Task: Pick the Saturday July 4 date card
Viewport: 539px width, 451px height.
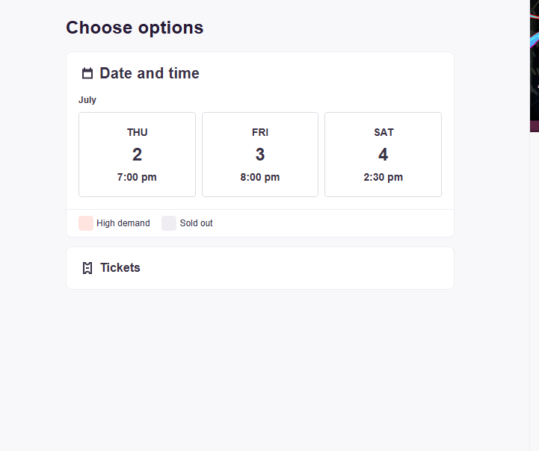Action: coord(383,155)
